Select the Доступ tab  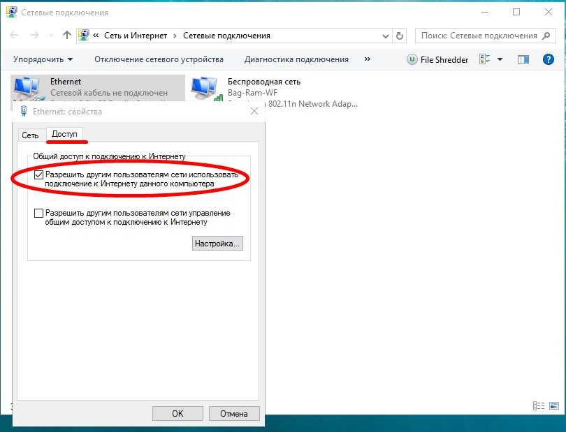64,134
